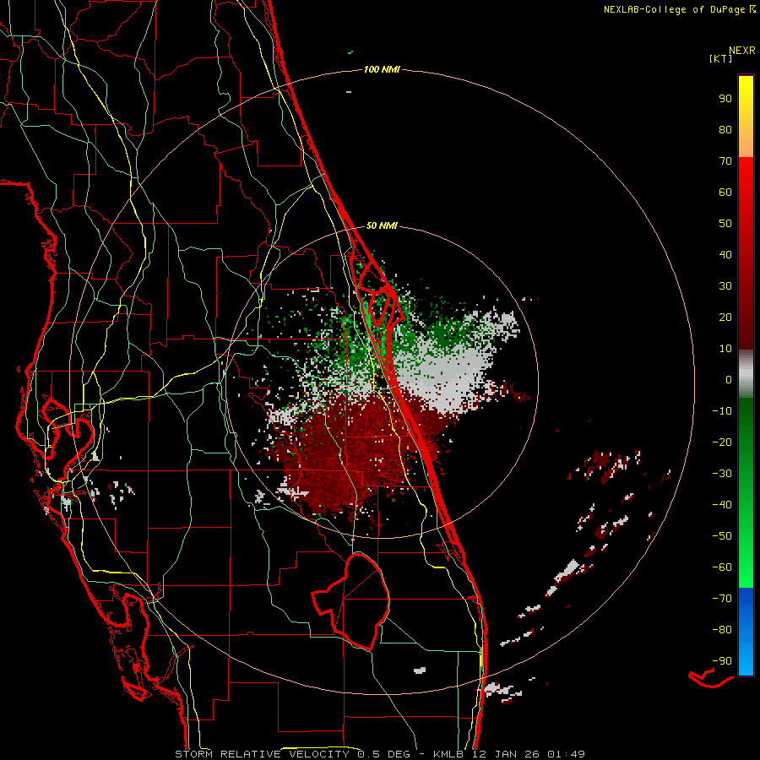Image resolution: width=760 pixels, height=760 pixels.
Task: Click the 60 value on the velocity scale
Action: point(725,193)
